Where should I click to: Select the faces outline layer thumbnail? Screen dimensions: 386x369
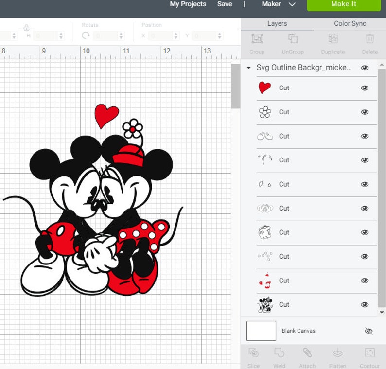pyautogui.click(x=265, y=208)
